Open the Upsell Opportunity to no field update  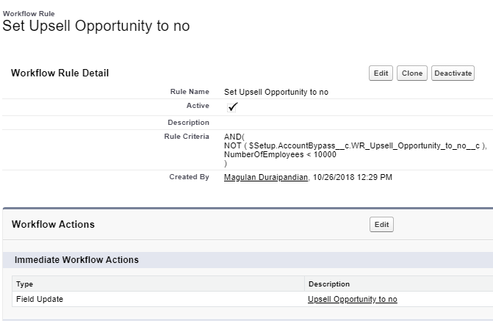(x=353, y=299)
